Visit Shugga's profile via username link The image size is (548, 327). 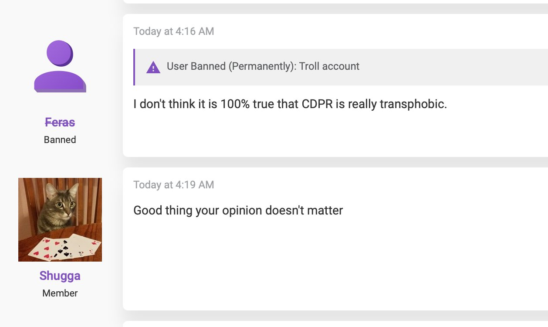60,276
